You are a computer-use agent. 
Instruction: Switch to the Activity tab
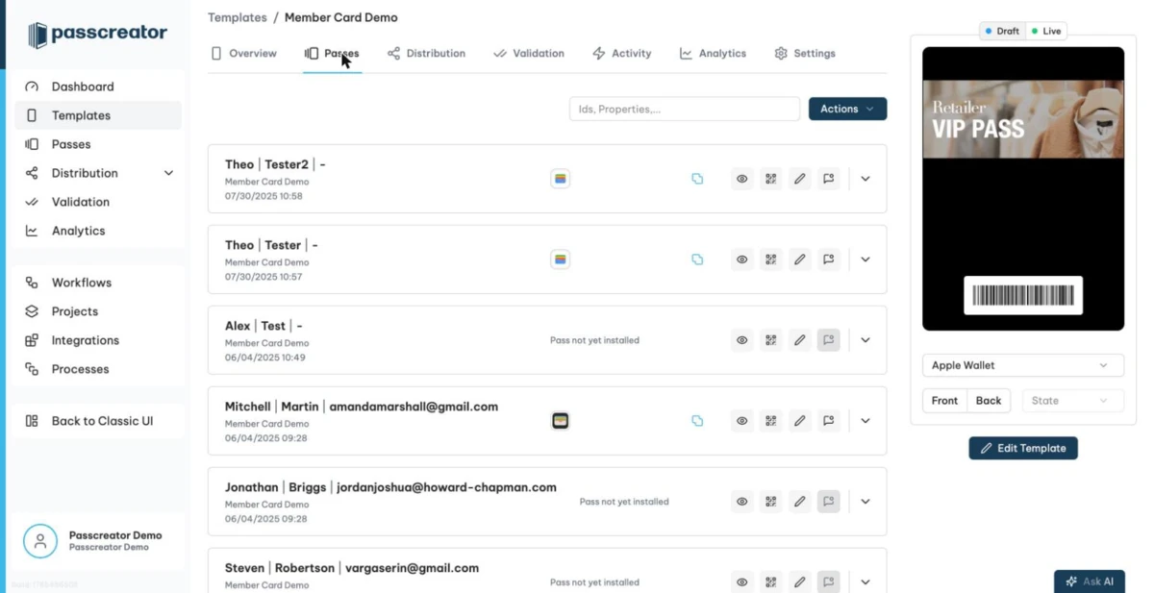(x=622, y=54)
